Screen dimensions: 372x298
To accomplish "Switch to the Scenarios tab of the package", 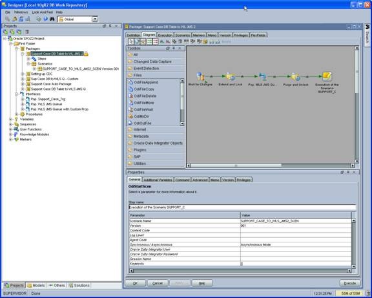I will coord(182,35).
